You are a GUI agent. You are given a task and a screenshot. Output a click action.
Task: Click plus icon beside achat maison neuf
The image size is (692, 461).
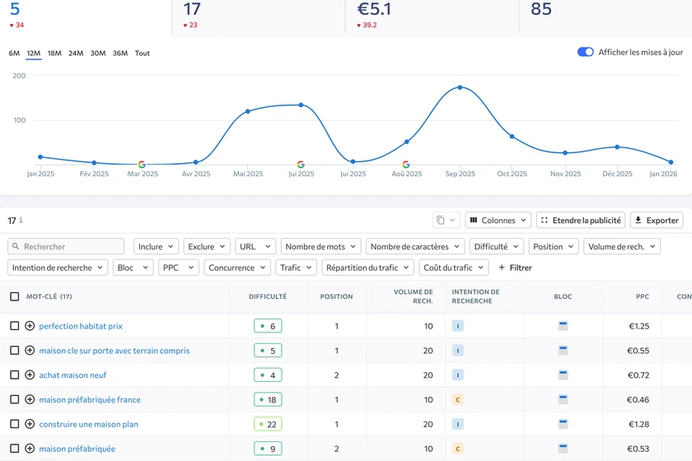coord(30,375)
